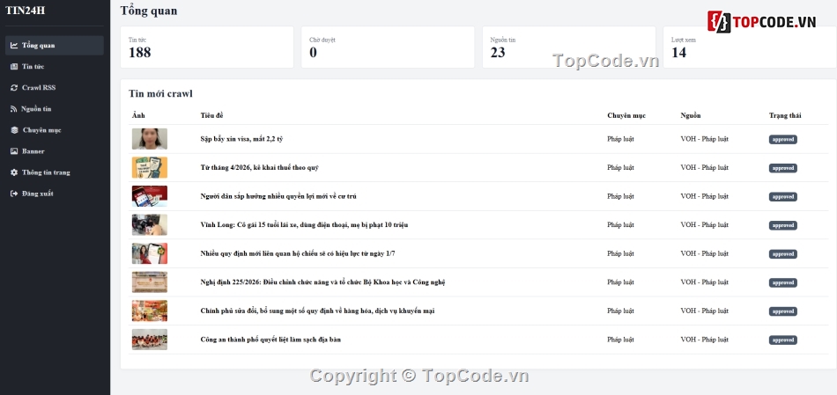837x395 pixels.
Task: Open thumbnail of the Vĩnh Long article
Action: click(x=150, y=225)
